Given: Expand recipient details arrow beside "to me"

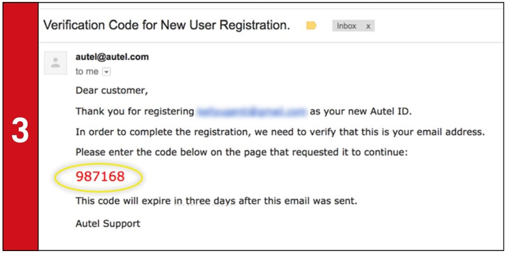Looking at the screenshot, I should [106, 72].
